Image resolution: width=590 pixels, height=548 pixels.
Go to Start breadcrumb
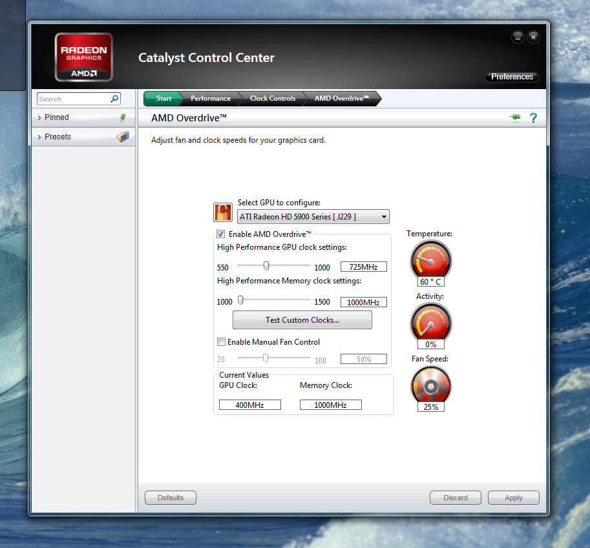pos(163,99)
